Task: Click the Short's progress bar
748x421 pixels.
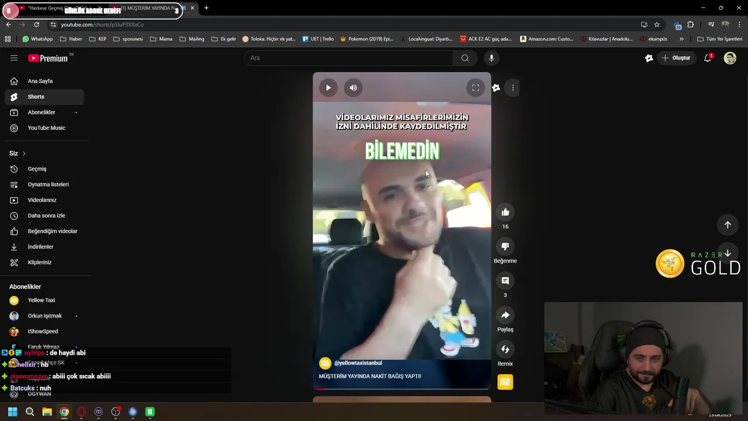Action: [402, 388]
